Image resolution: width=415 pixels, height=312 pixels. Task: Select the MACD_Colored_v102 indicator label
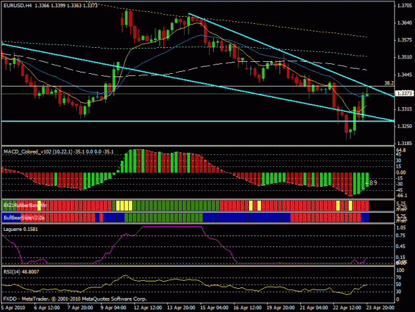coord(58,152)
